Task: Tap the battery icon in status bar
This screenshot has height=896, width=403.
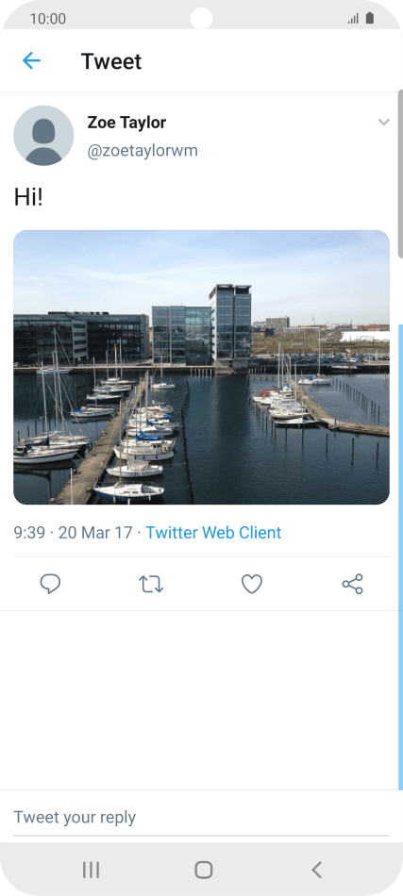Action: tap(370, 18)
